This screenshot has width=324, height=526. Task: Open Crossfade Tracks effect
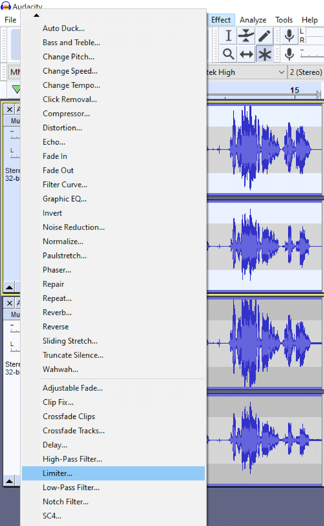pos(113,431)
